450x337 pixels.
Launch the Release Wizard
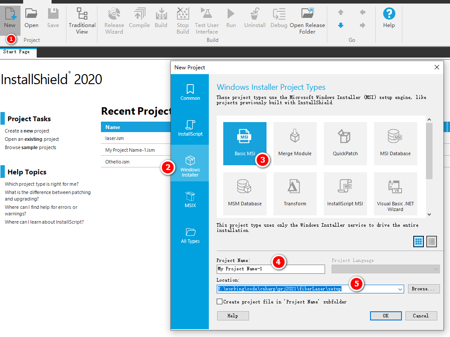(x=114, y=21)
